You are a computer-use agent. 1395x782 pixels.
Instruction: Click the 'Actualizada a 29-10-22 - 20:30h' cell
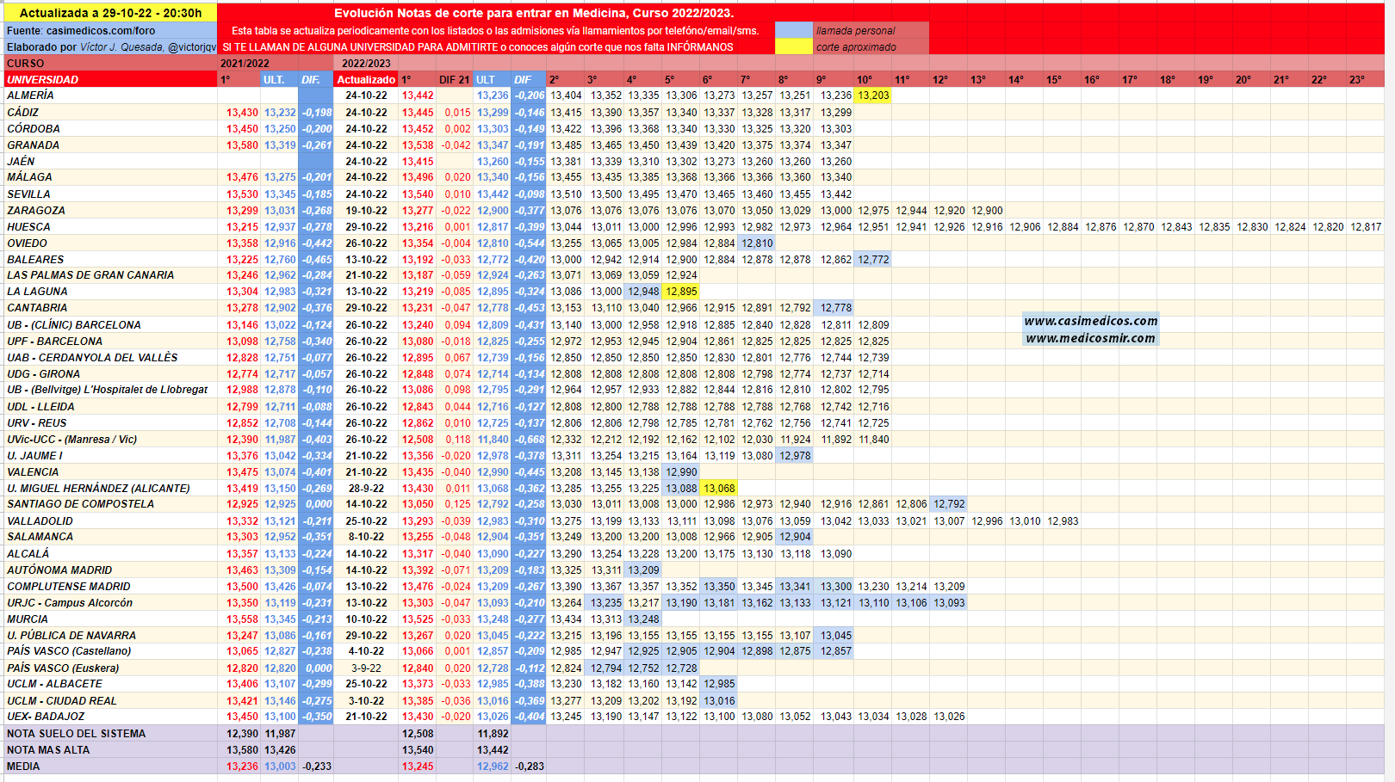(110, 13)
